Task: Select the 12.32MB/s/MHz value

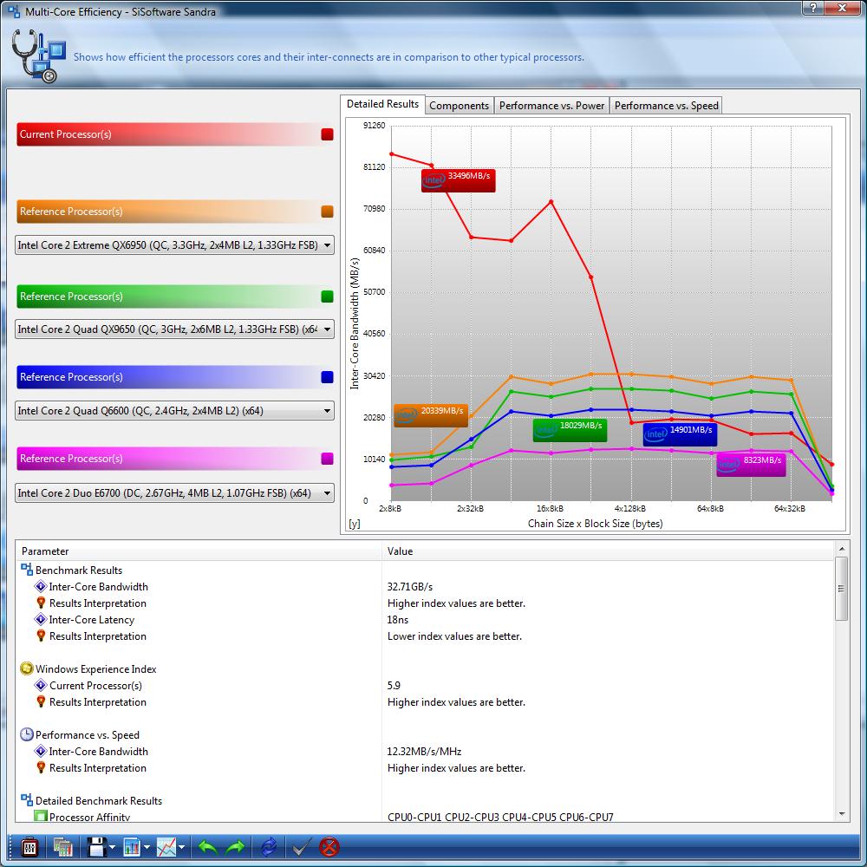Action: (424, 751)
